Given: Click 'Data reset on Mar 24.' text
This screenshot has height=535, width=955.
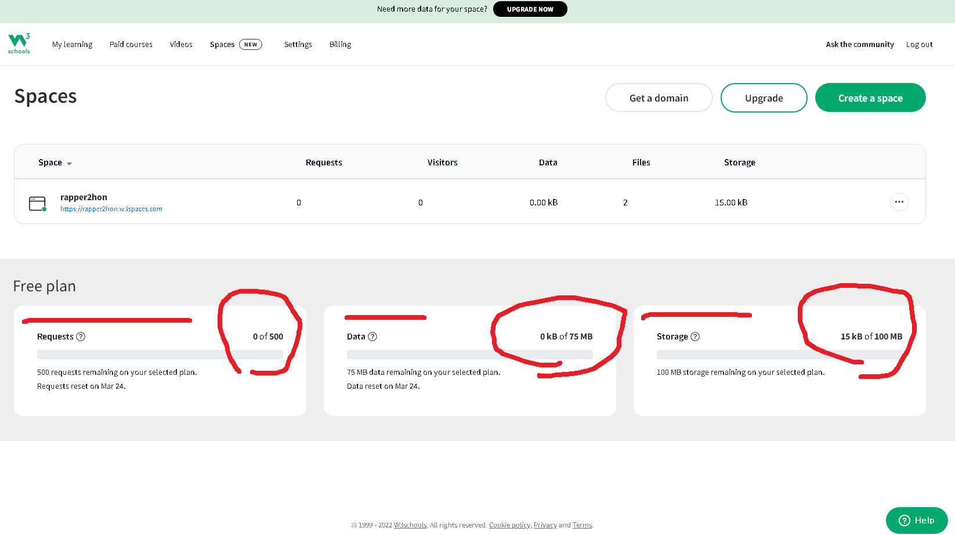Looking at the screenshot, I should click(383, 386).
